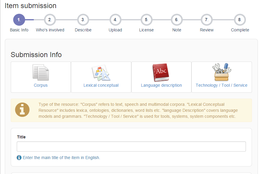The height and width of the screenshot is (174, 260).
Task: Pick the toolbox Technology icon
Action: click(x=221, y=73)
